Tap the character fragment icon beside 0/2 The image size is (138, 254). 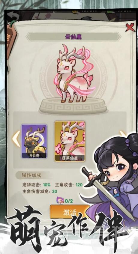60,200
